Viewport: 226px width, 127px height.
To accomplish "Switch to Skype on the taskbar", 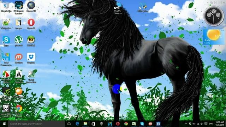I will click(x=142, y=124).
